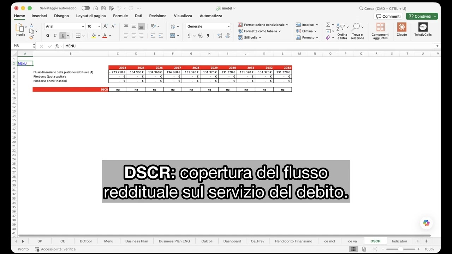Open Ordina e filtra

[342, 31]
